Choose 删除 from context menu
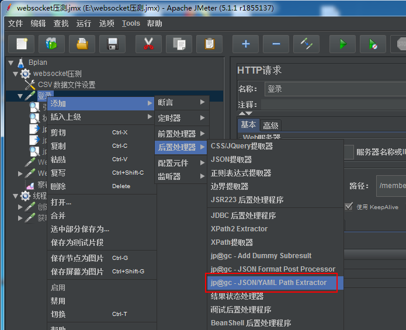Screen dimensions: 406x330 101,186
